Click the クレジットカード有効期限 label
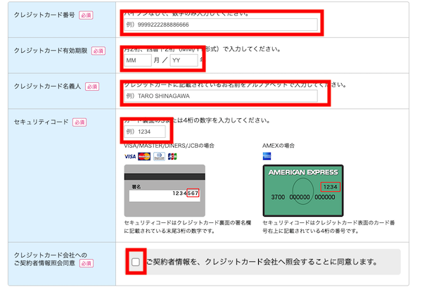Viewport: 422px width, 292px height. [51, 51]
